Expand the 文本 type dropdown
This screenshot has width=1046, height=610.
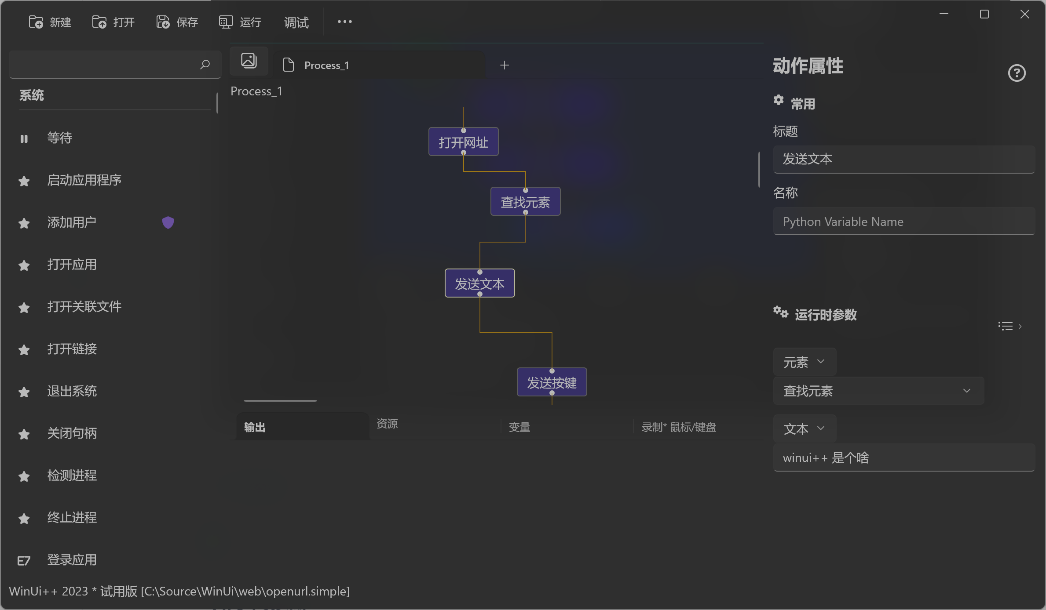click(x=804, y=428)
